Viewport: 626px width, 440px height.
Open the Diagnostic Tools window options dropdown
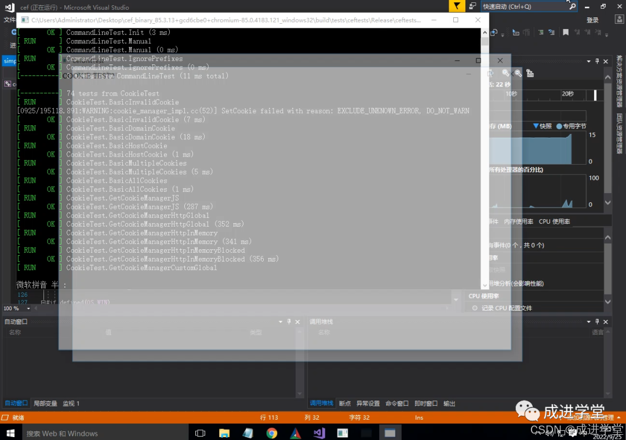pyautogui.click(x=589, y=61)
